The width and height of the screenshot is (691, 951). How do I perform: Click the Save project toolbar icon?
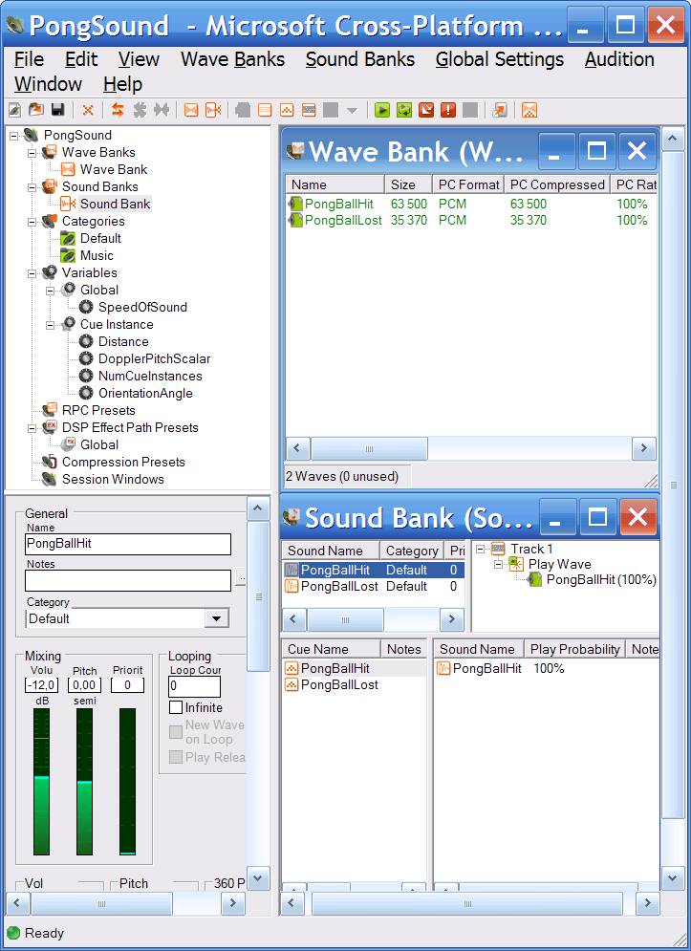57,110
